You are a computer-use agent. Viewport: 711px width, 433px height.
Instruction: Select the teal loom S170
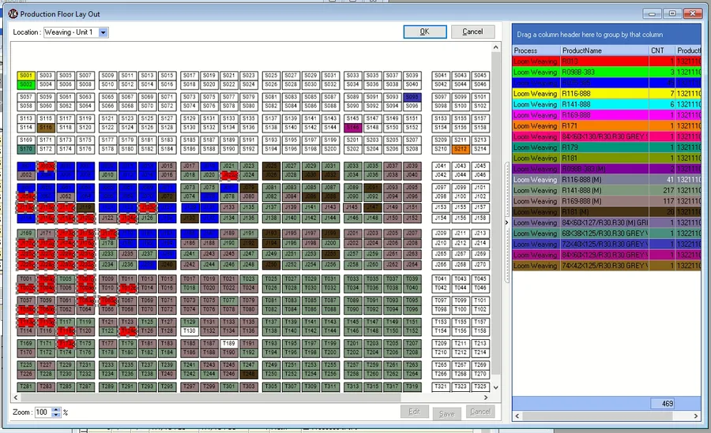[26, 149]
